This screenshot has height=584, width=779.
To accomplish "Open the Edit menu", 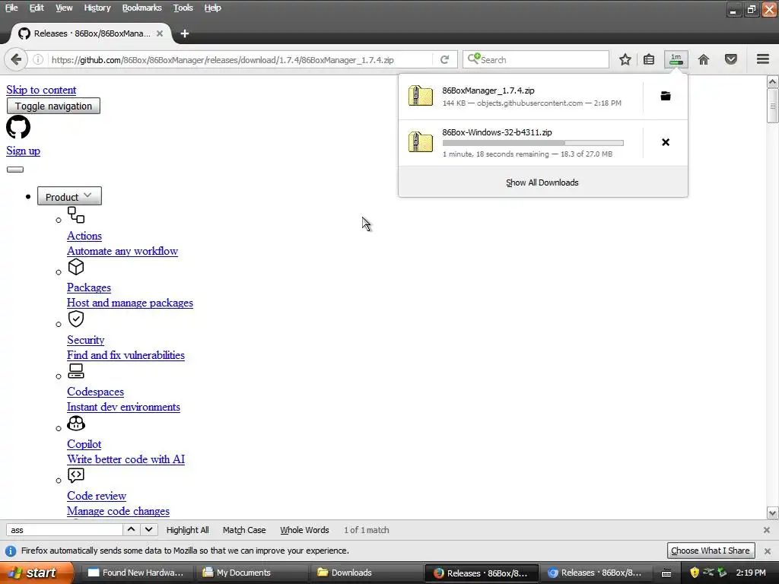I will [37, 8].
